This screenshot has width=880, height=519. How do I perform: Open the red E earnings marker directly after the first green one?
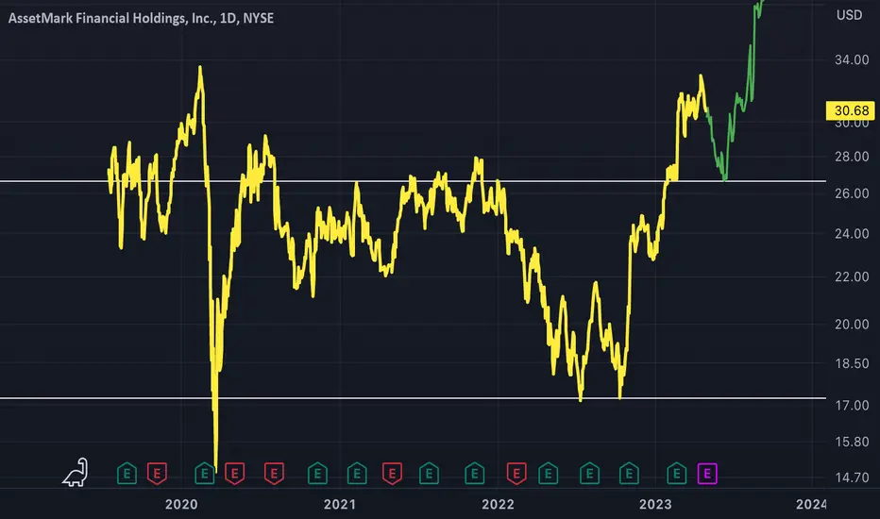tap(157, 474)
